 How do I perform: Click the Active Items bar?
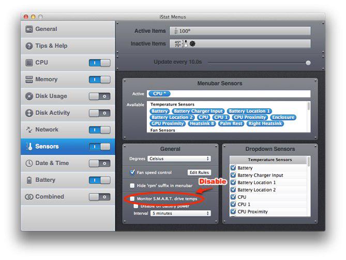240,31
